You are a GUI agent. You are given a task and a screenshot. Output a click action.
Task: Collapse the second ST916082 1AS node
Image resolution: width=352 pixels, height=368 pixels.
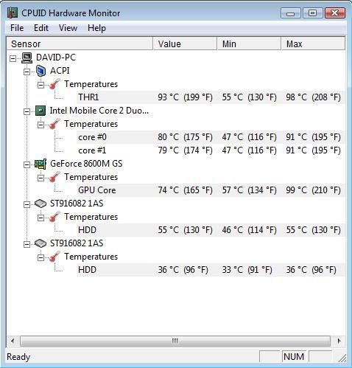click(x=27, y=244)
